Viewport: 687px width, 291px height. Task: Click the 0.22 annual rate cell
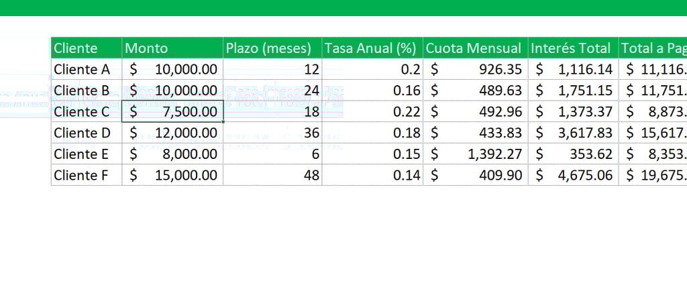[x=372, y=111]
